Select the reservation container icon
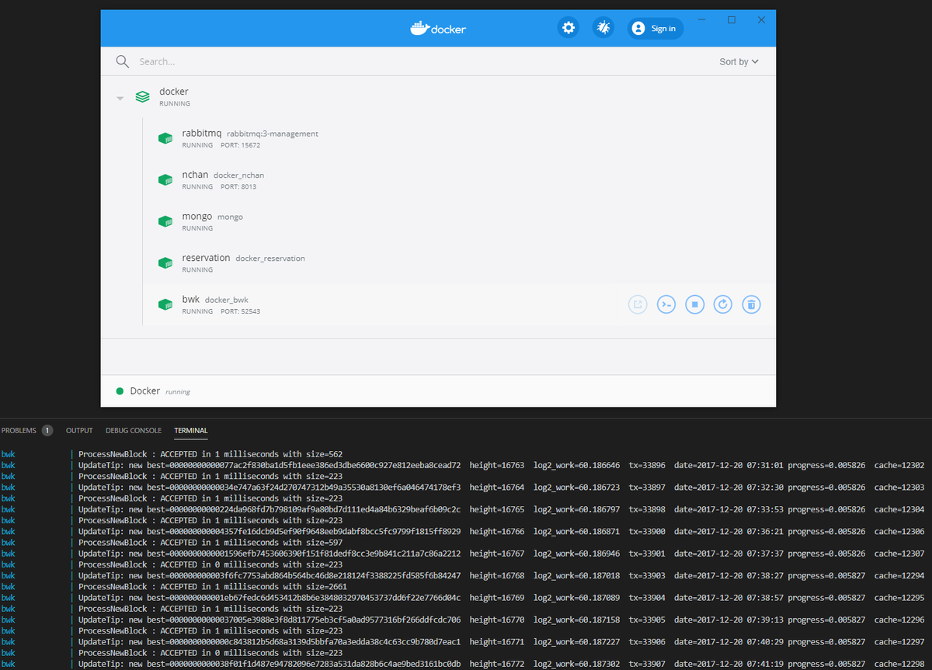The image size is (932, 670). [165, 262]
